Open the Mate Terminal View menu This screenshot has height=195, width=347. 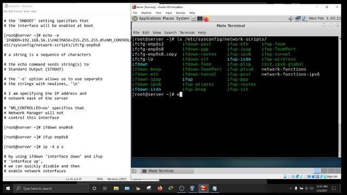(x=157, y=32)
